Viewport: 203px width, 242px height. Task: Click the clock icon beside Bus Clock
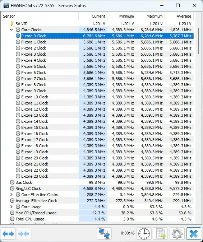(x=12, y=182)
